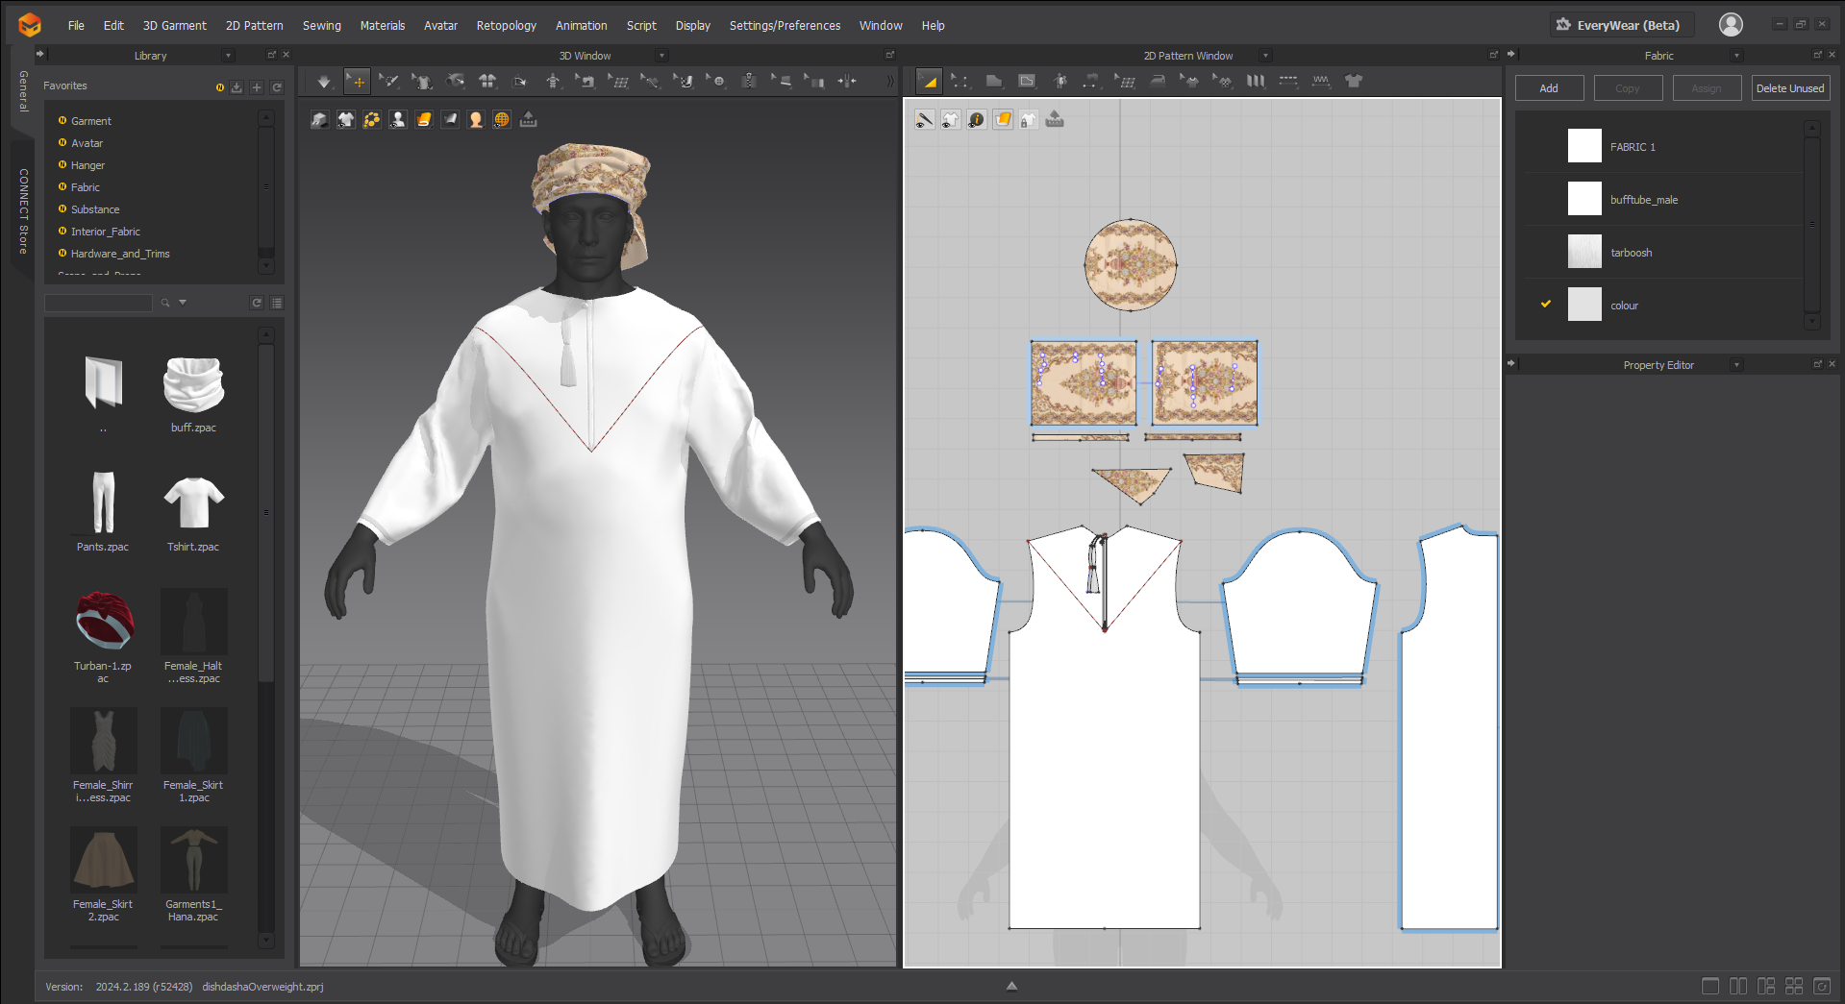Screen dimensions: 1845x1004
Task: Click the globe environment display icon
Action: pos(502,119)
